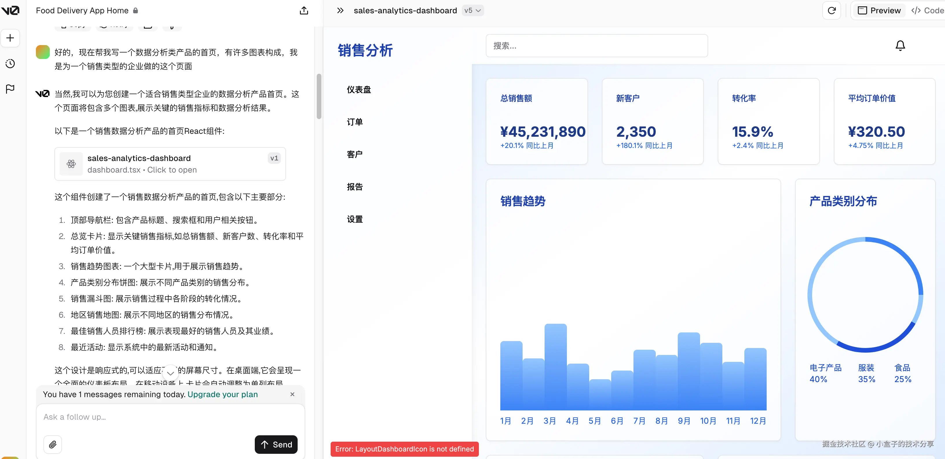The height and width of the screenshot is (459, 945).
Task: Click the React icon on the dashboard code block
Action: [71, 164]
